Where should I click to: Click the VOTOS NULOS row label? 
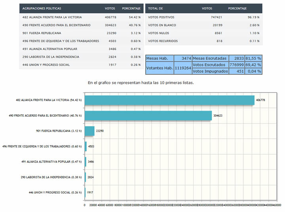point(158,33)
